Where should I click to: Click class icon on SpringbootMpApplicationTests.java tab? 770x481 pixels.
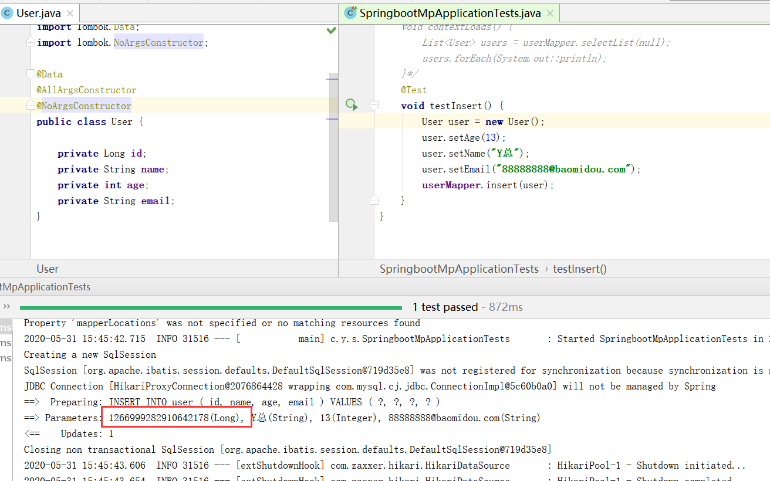[350, 13]
